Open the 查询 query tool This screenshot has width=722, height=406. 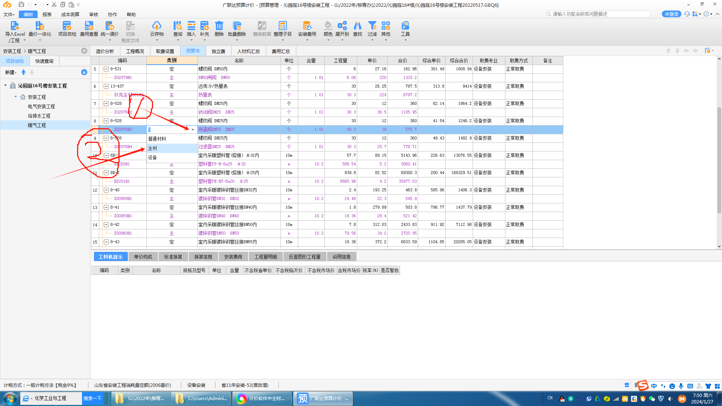[x=177, y=29]
